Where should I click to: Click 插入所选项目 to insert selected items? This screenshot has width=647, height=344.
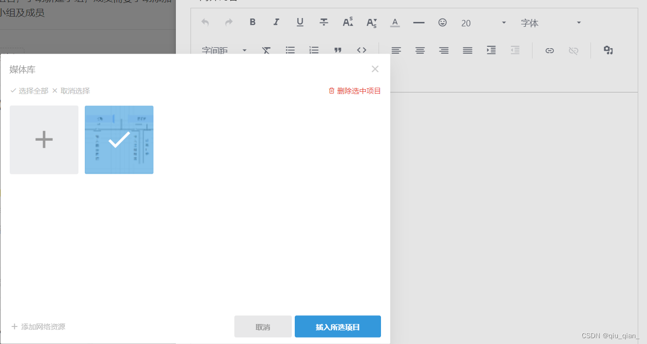tap(337, 326)
